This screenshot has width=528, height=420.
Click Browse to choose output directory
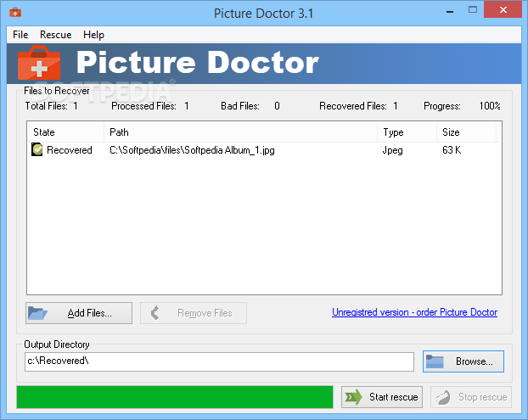(463, 361)
